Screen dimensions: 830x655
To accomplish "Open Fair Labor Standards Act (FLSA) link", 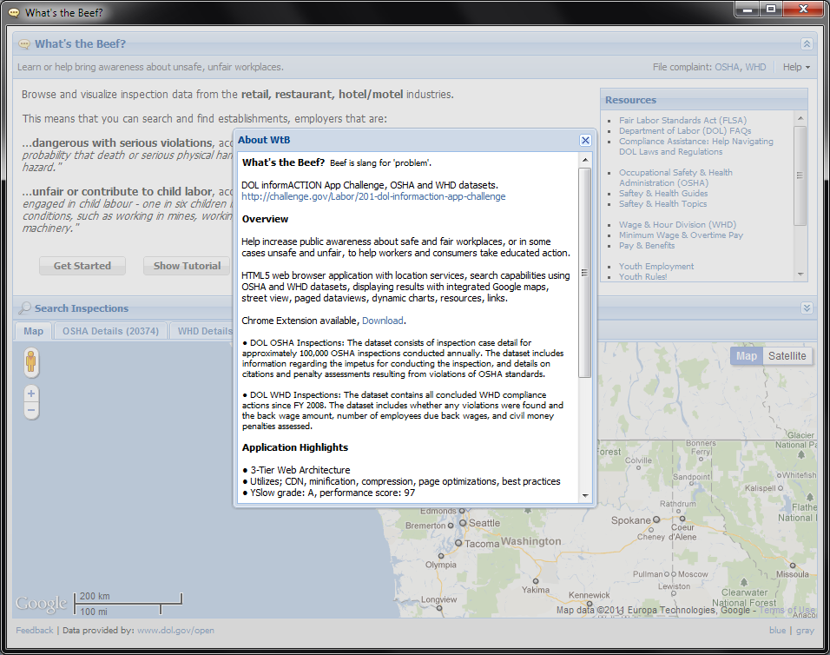I will coord(683,120).
